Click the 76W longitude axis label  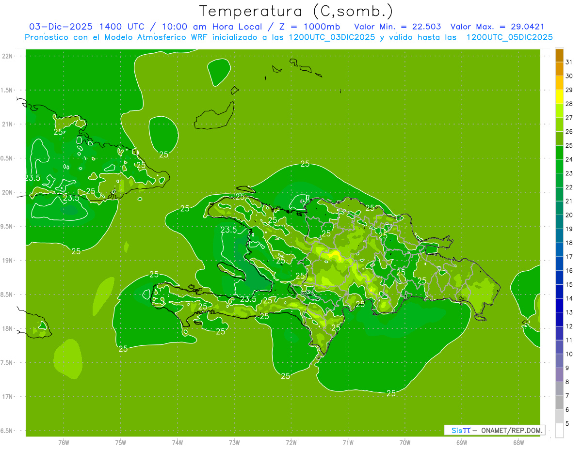tap(64, 442)
